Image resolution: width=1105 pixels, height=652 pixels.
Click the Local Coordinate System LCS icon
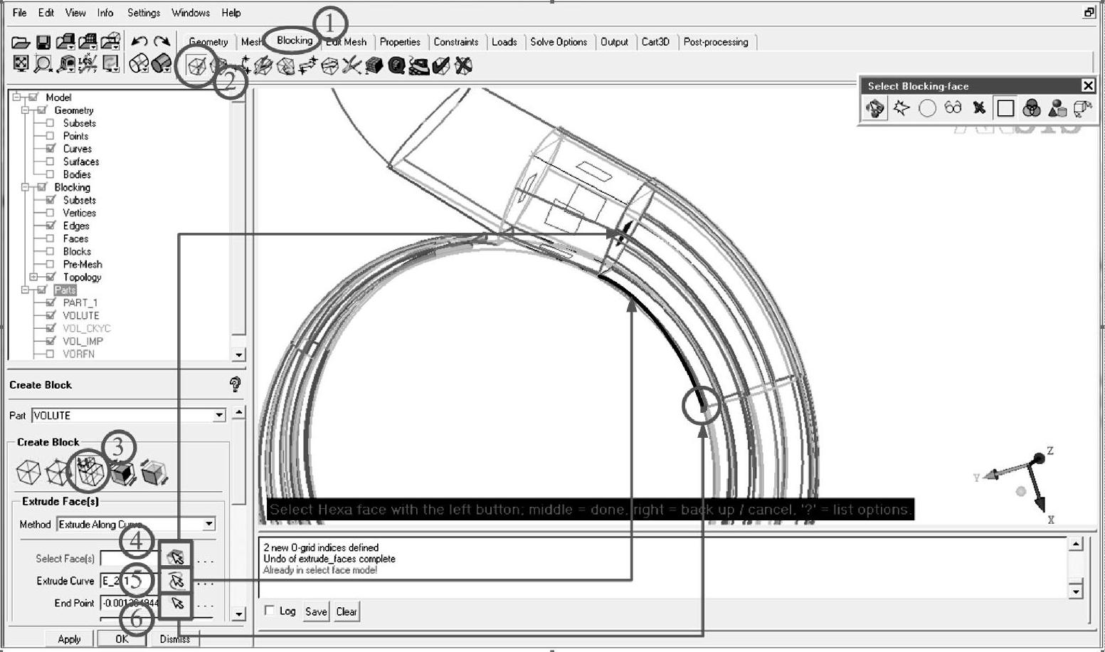coord(88,65)
